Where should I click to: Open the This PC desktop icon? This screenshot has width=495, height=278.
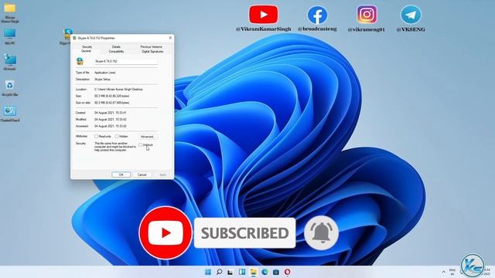point(10,36)
